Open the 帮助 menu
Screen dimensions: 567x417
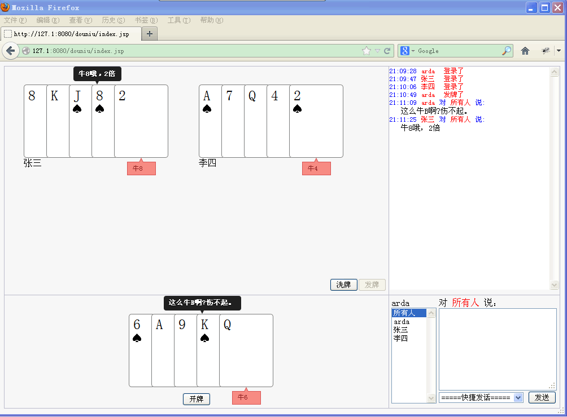coord(212,20)
